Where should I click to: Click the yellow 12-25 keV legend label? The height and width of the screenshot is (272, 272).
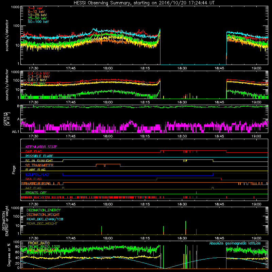click(x=37, y=15)
